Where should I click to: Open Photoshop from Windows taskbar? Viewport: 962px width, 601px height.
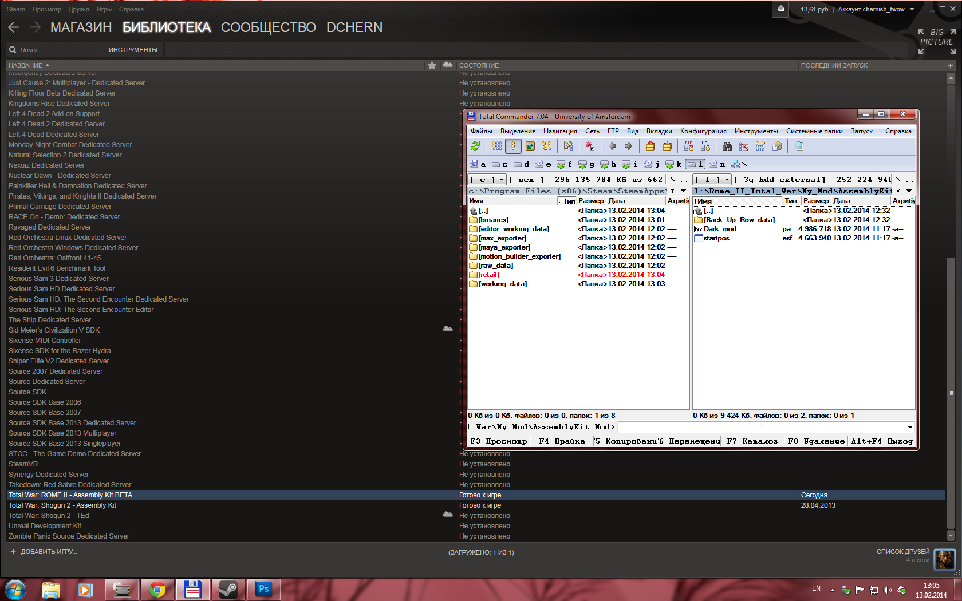[264, 588]
